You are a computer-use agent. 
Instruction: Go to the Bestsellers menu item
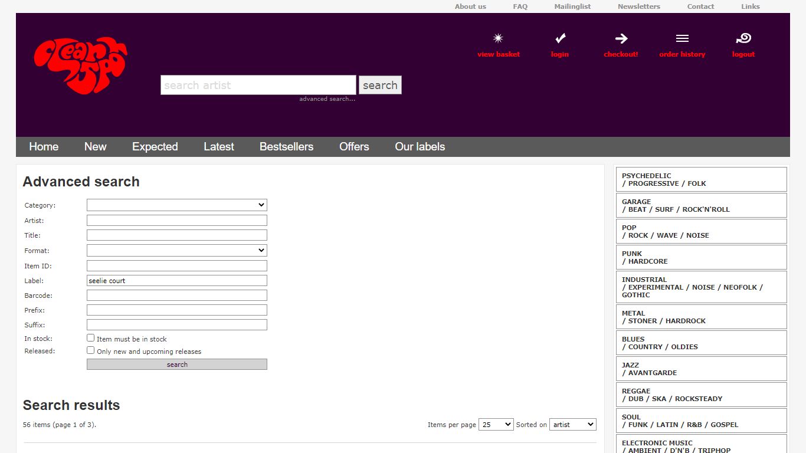tap(286, 147)
